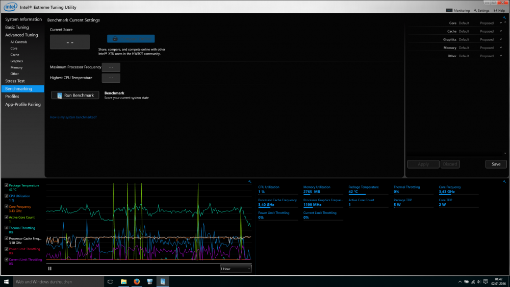Uncheck the Package Temperature checkbox
Image resolution: width=510 pixels, height=287 pixels.
pyautogui.click(x=6, y=185)
